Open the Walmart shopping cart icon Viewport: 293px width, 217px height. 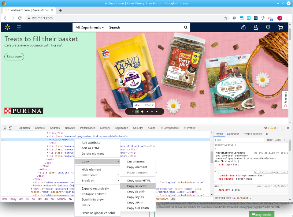click(x=280, y=27)
